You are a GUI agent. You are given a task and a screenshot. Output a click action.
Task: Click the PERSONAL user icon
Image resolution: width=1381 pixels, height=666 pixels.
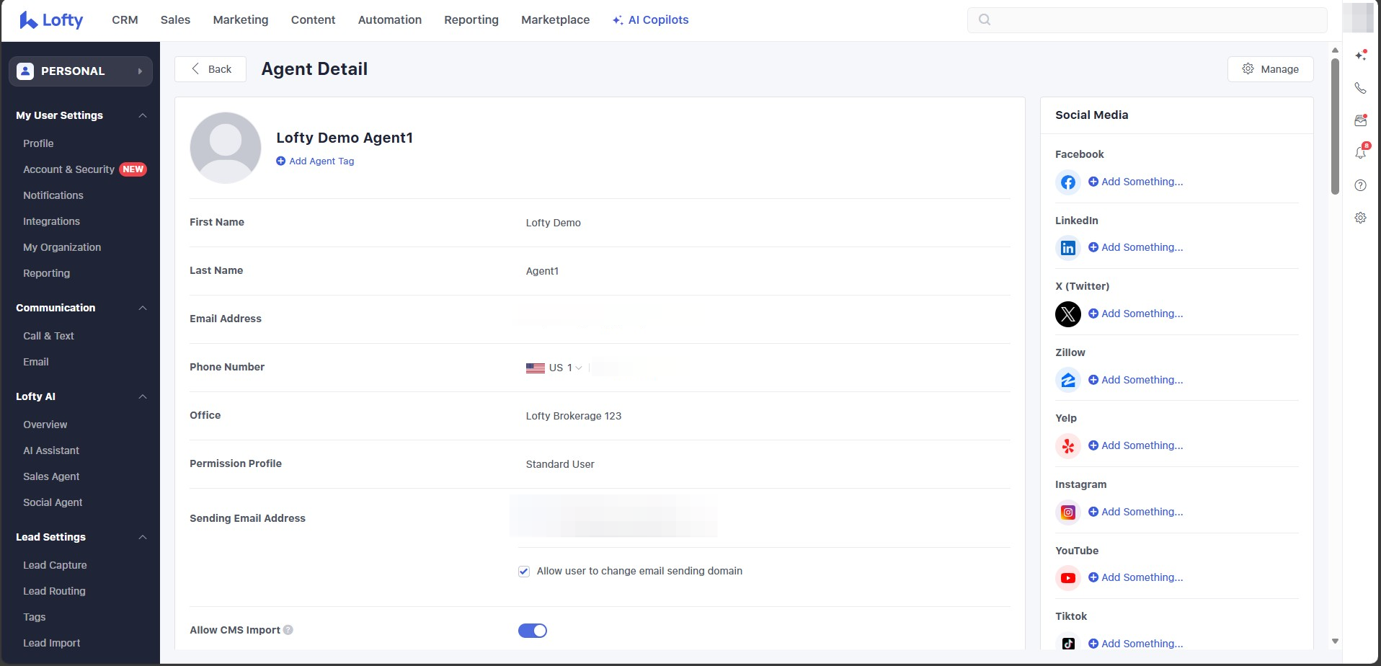point(25,71)
